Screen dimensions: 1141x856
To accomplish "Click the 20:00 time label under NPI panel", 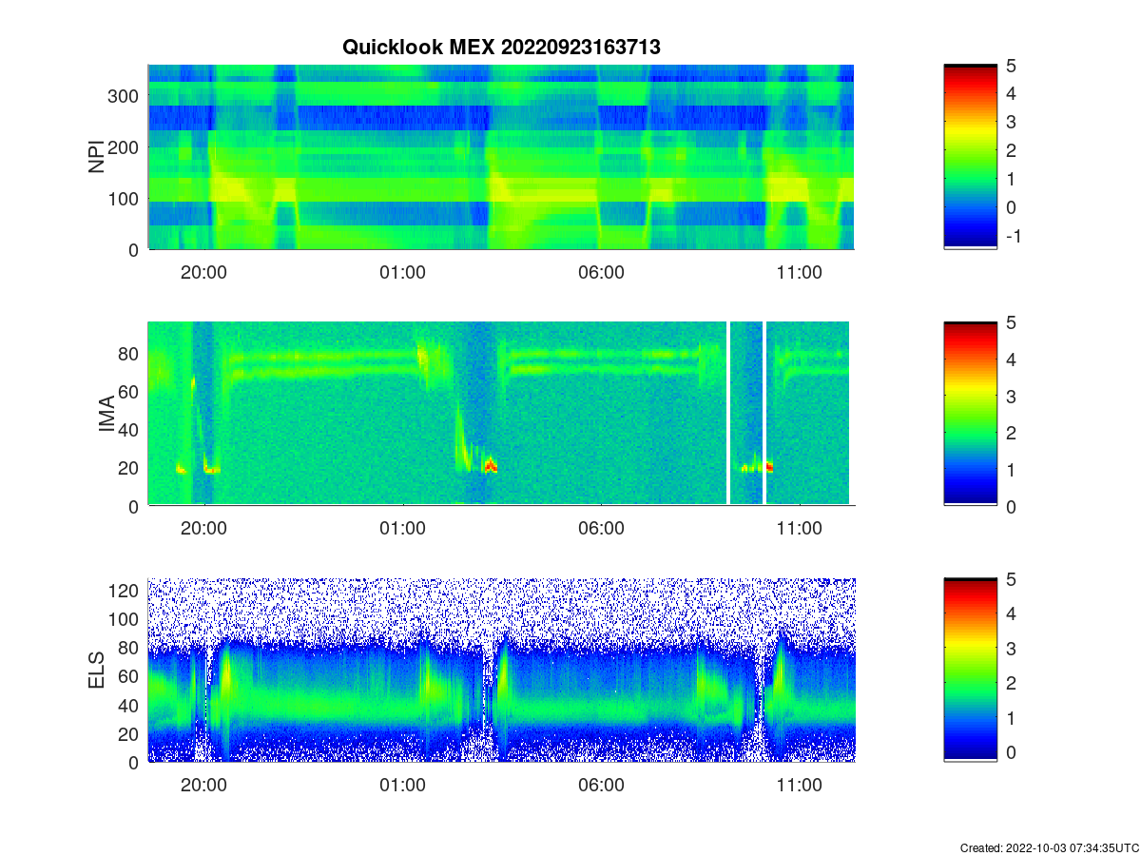I will [x=203, y=272].
